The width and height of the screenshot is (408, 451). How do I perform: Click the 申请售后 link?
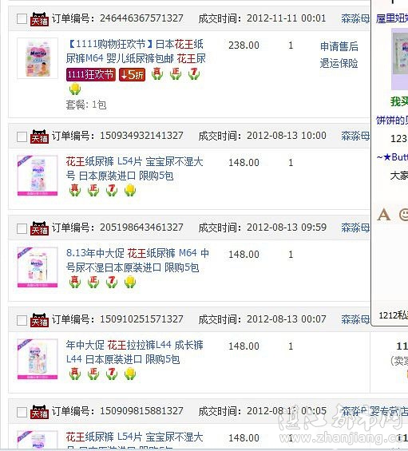tap(339, 46)
